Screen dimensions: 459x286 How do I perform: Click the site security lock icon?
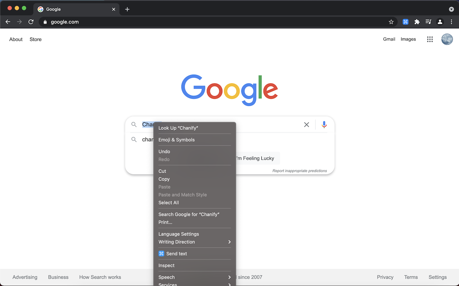[x=45, y=22]
